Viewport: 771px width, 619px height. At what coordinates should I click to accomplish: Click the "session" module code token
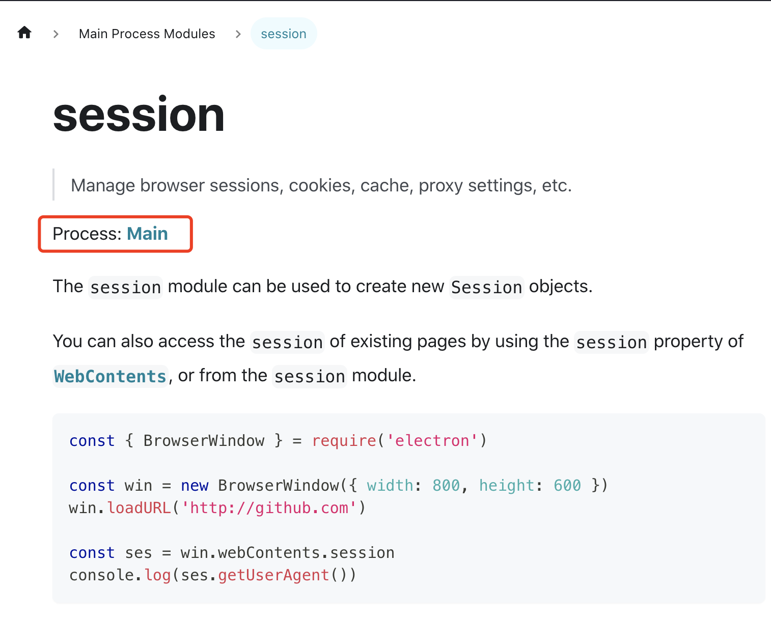point(309,376)
